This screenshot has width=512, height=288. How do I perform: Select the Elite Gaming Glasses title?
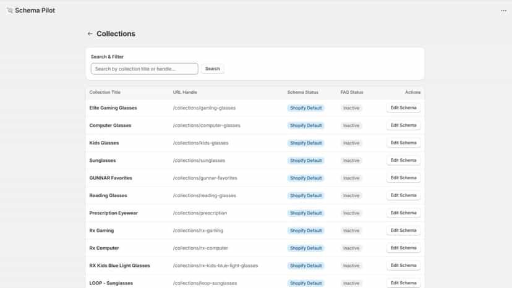click(x=113, y=108)
